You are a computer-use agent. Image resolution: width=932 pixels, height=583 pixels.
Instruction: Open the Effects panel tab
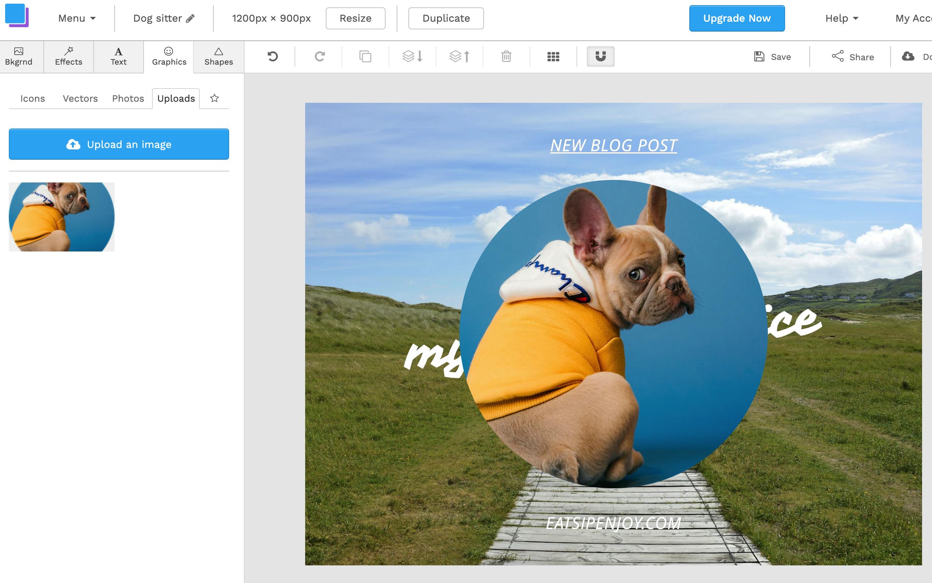[69, 57]
